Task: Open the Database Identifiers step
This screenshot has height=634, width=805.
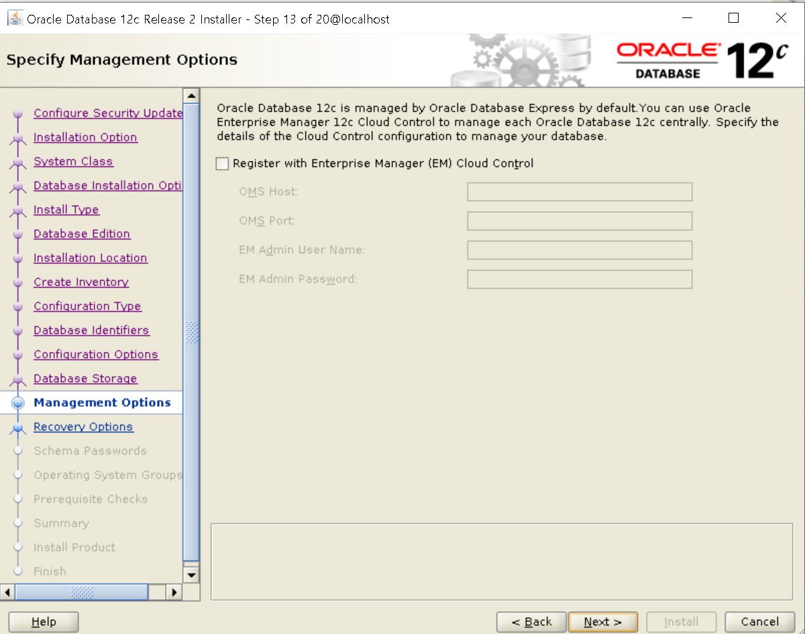Action: (91, 330)
